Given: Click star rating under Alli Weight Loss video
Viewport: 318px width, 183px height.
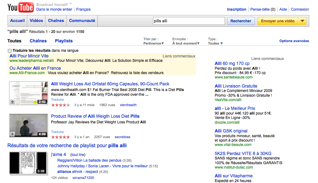Looking at the screenshot, I should 60,105.
